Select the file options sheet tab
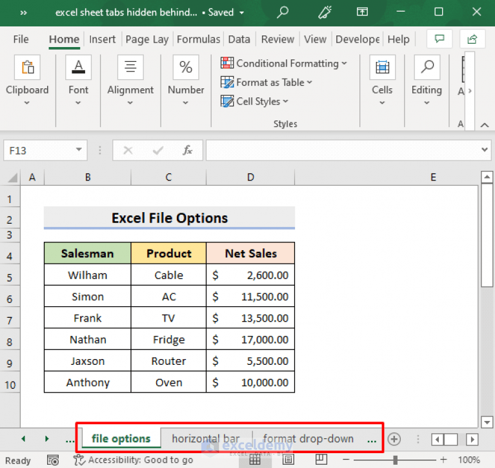Viewport: 495px width, 468px height. click(121, 439)
